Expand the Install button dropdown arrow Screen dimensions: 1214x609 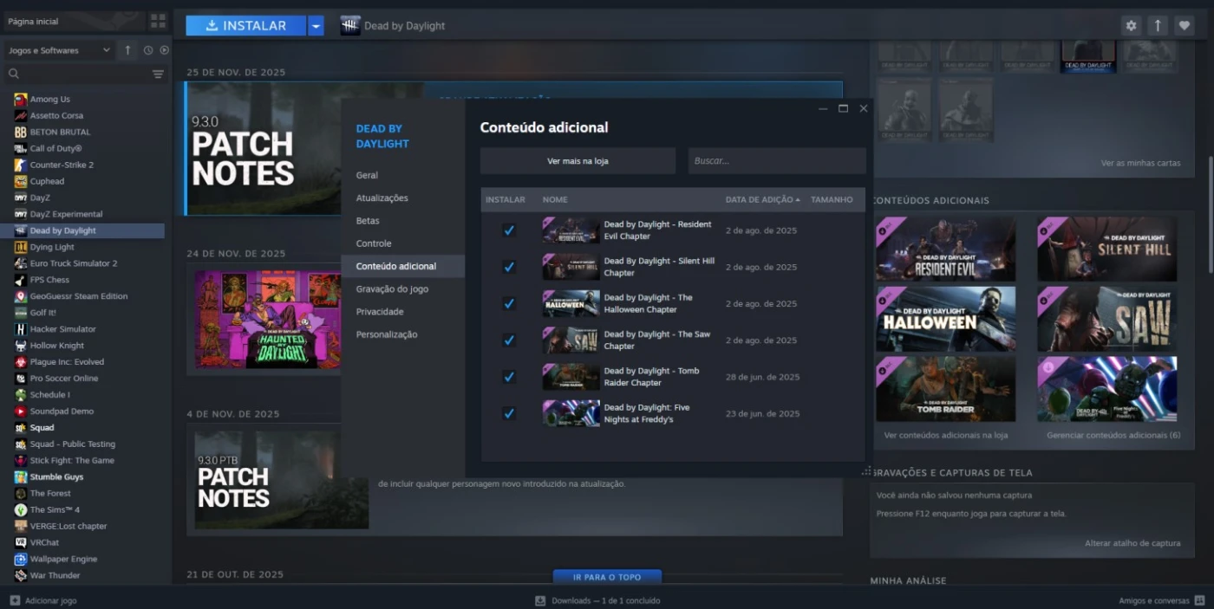pyautogui.click(x=317, y=26)
